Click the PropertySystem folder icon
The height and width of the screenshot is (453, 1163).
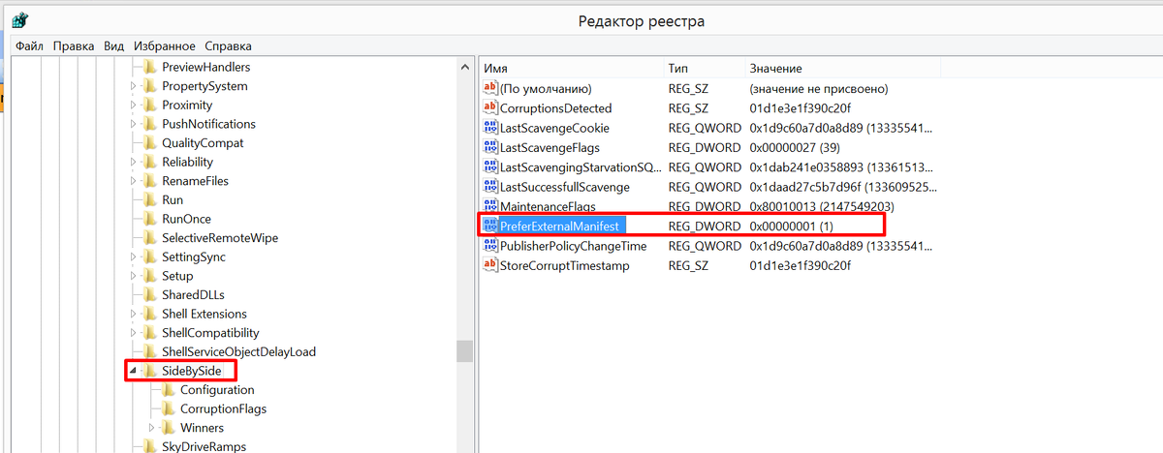pyautogui.click(x=150, y=86)
